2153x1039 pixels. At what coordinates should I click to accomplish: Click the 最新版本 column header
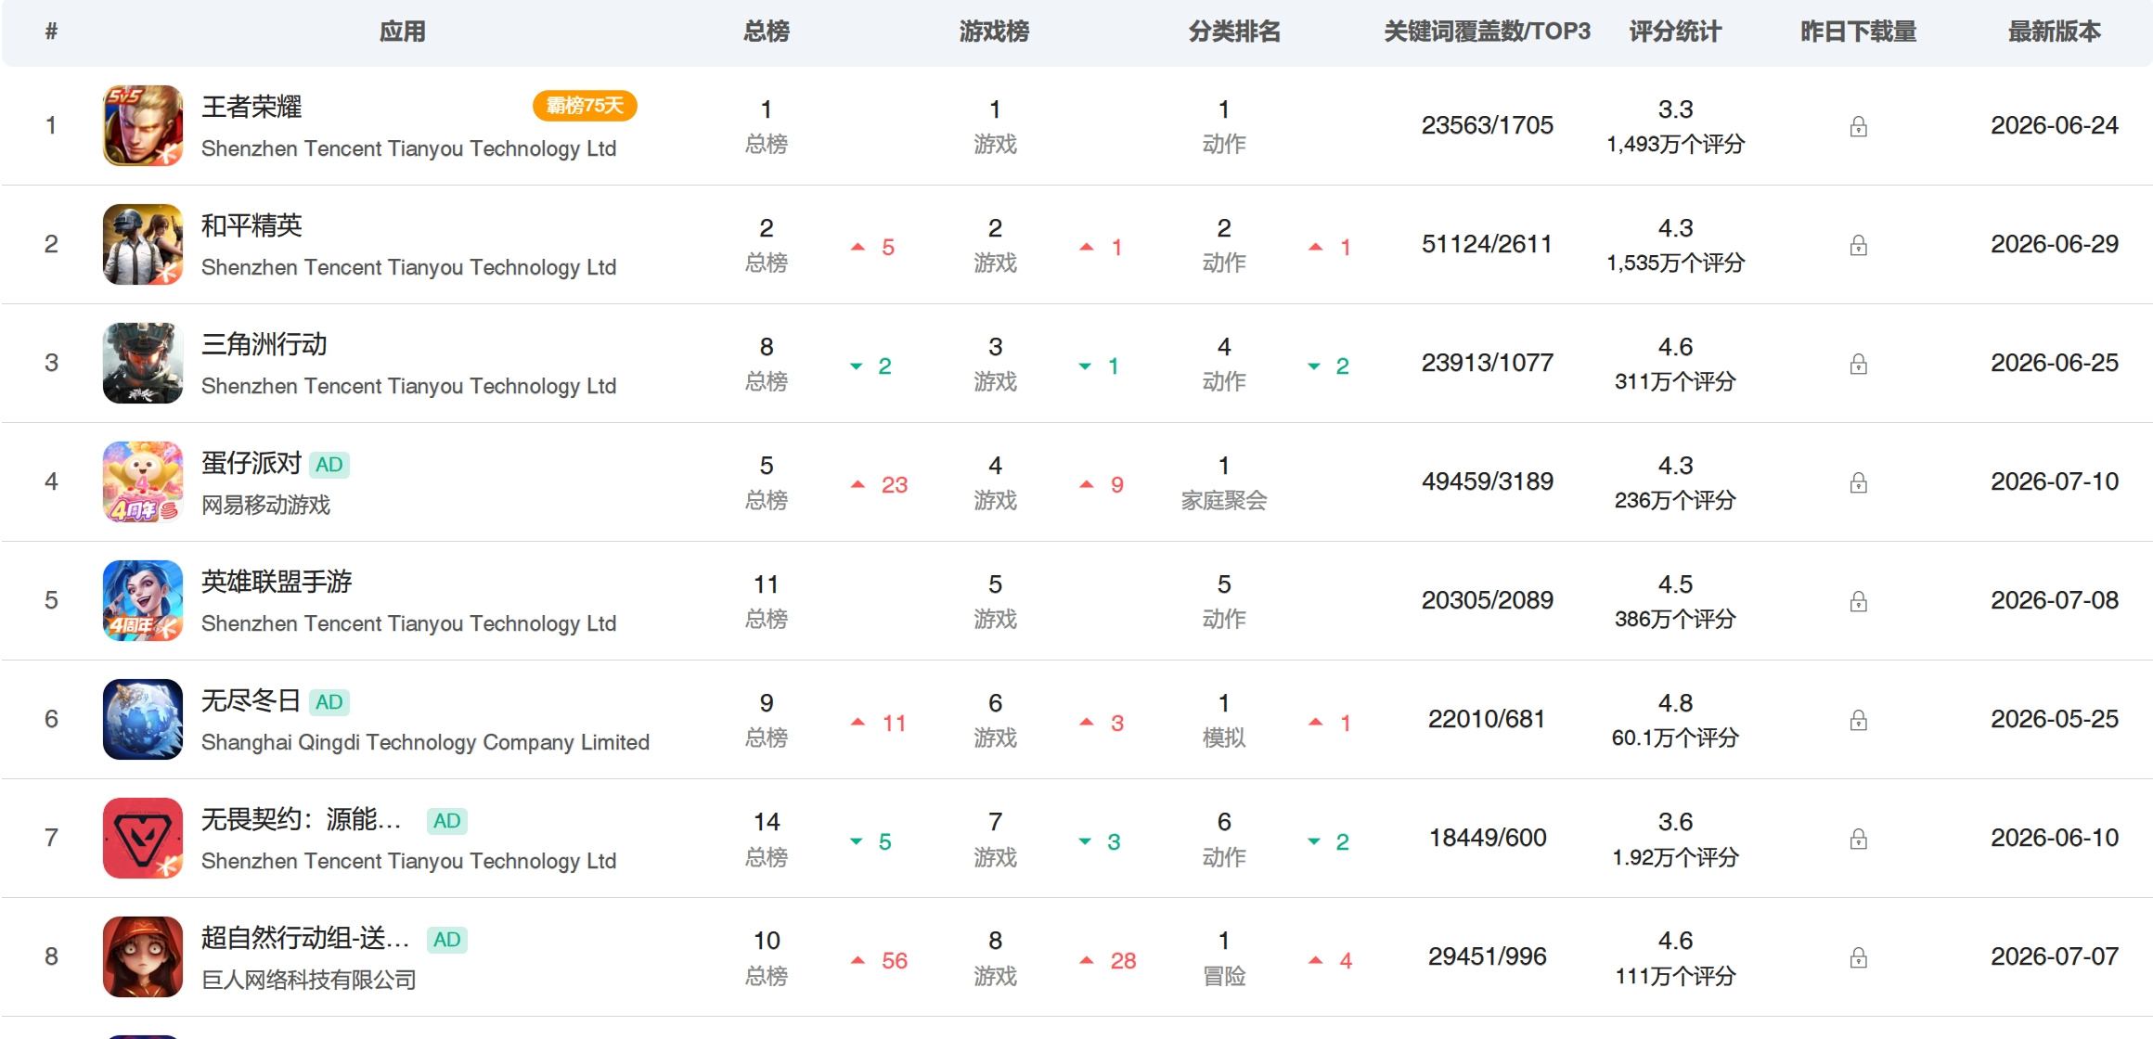click(x=2055, y=32)
